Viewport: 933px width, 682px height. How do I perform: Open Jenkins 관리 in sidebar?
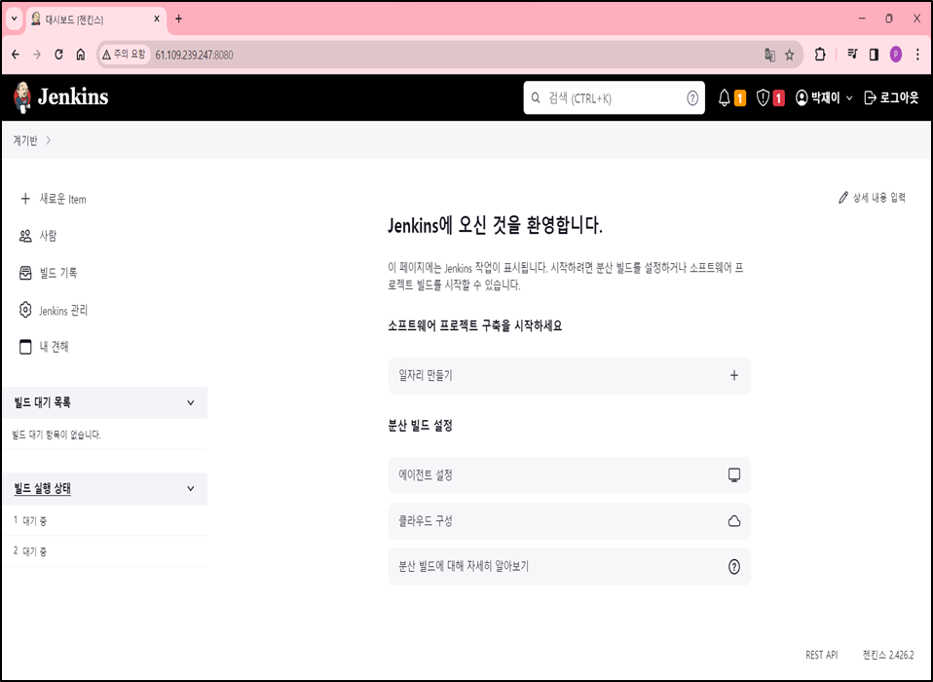pos(63,311)
